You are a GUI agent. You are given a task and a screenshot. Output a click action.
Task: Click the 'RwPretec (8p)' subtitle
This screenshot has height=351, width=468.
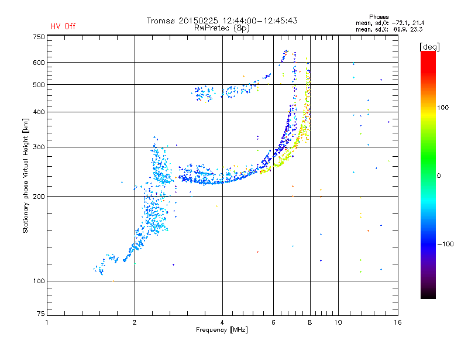(x=222, y=28)
